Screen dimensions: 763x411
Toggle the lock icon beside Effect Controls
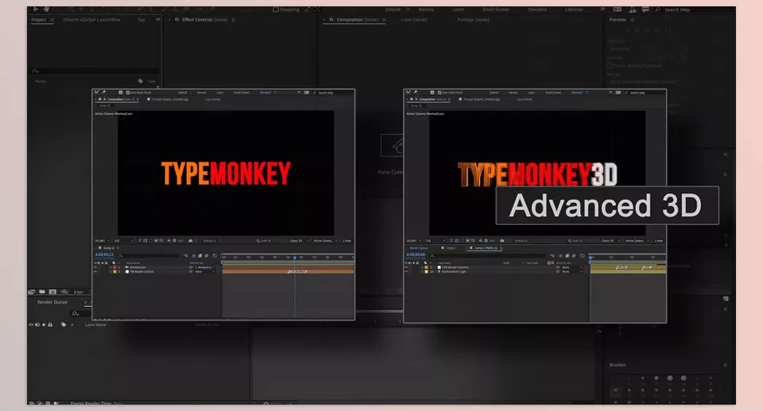(176, 20)
